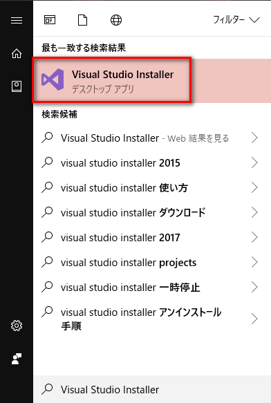Image resolution: width=271 pixels, height=403 pixels.
Task: Click the magnifier icon beside the 使い方 suggestion
Action: coord(47,187)
